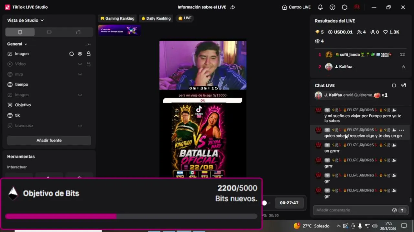
Task: Share the LIVE info with the arrow icon
Action: click(x=233, y=7)
